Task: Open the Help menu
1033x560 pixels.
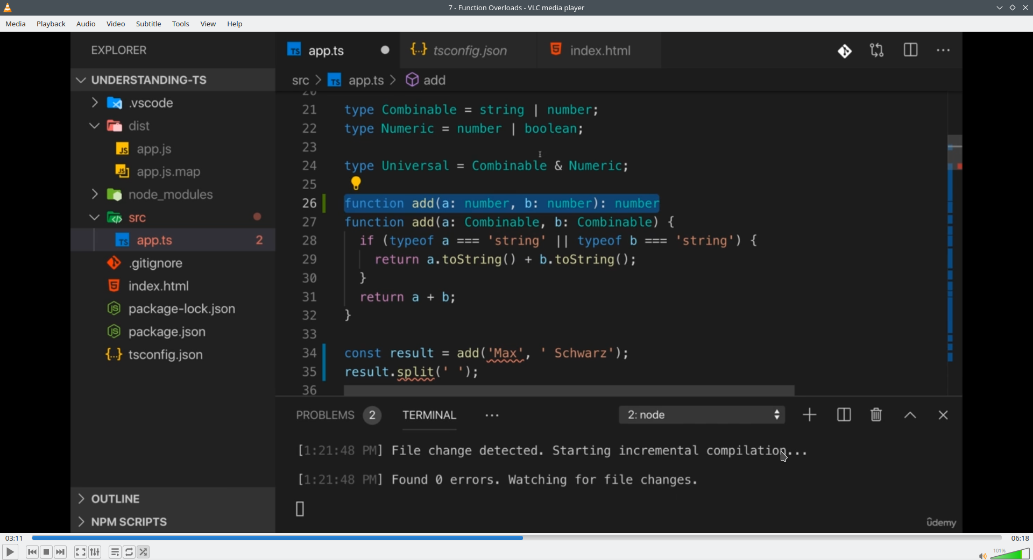Action: click(x=235, y=24)
